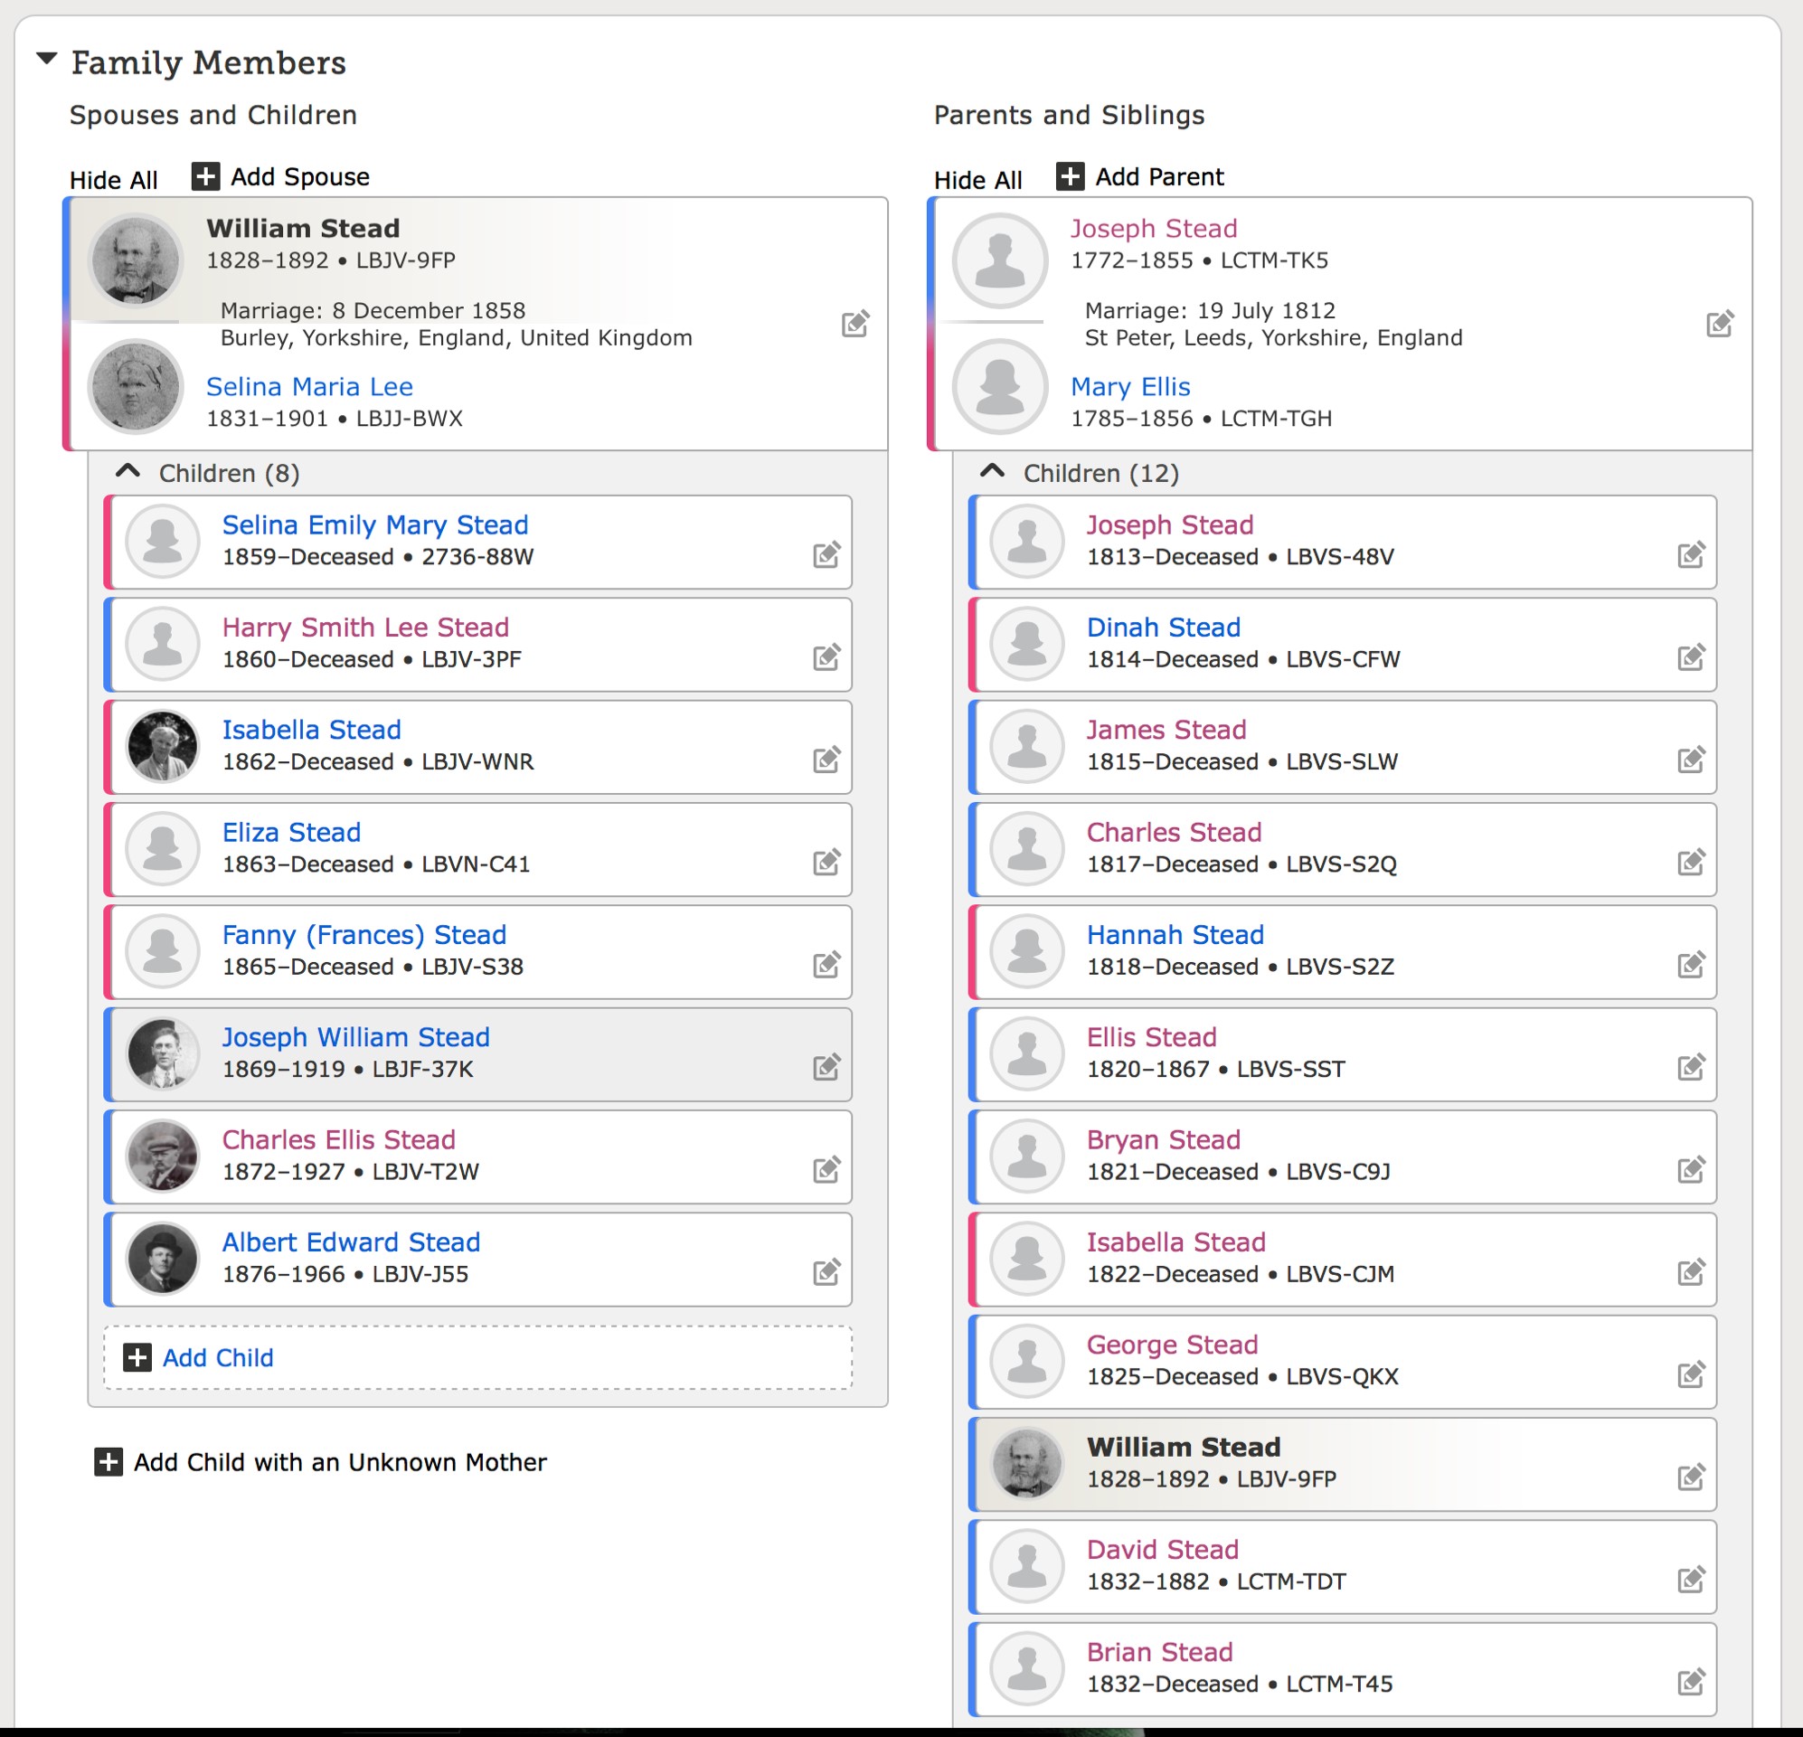
Task: Collapse the Family Members section triangle
Action: pyautogui.click(x=47, y=60)
